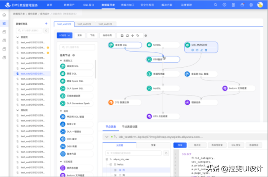Image resolution: width=268 pixels, height=177 pixels.
Task: Open the document icon in top bar
Action: click(x=233, y=5)
